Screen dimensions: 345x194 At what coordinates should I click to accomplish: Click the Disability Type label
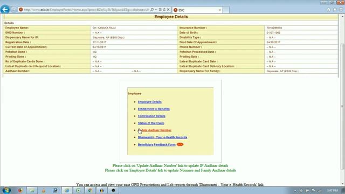pos(190,37)
